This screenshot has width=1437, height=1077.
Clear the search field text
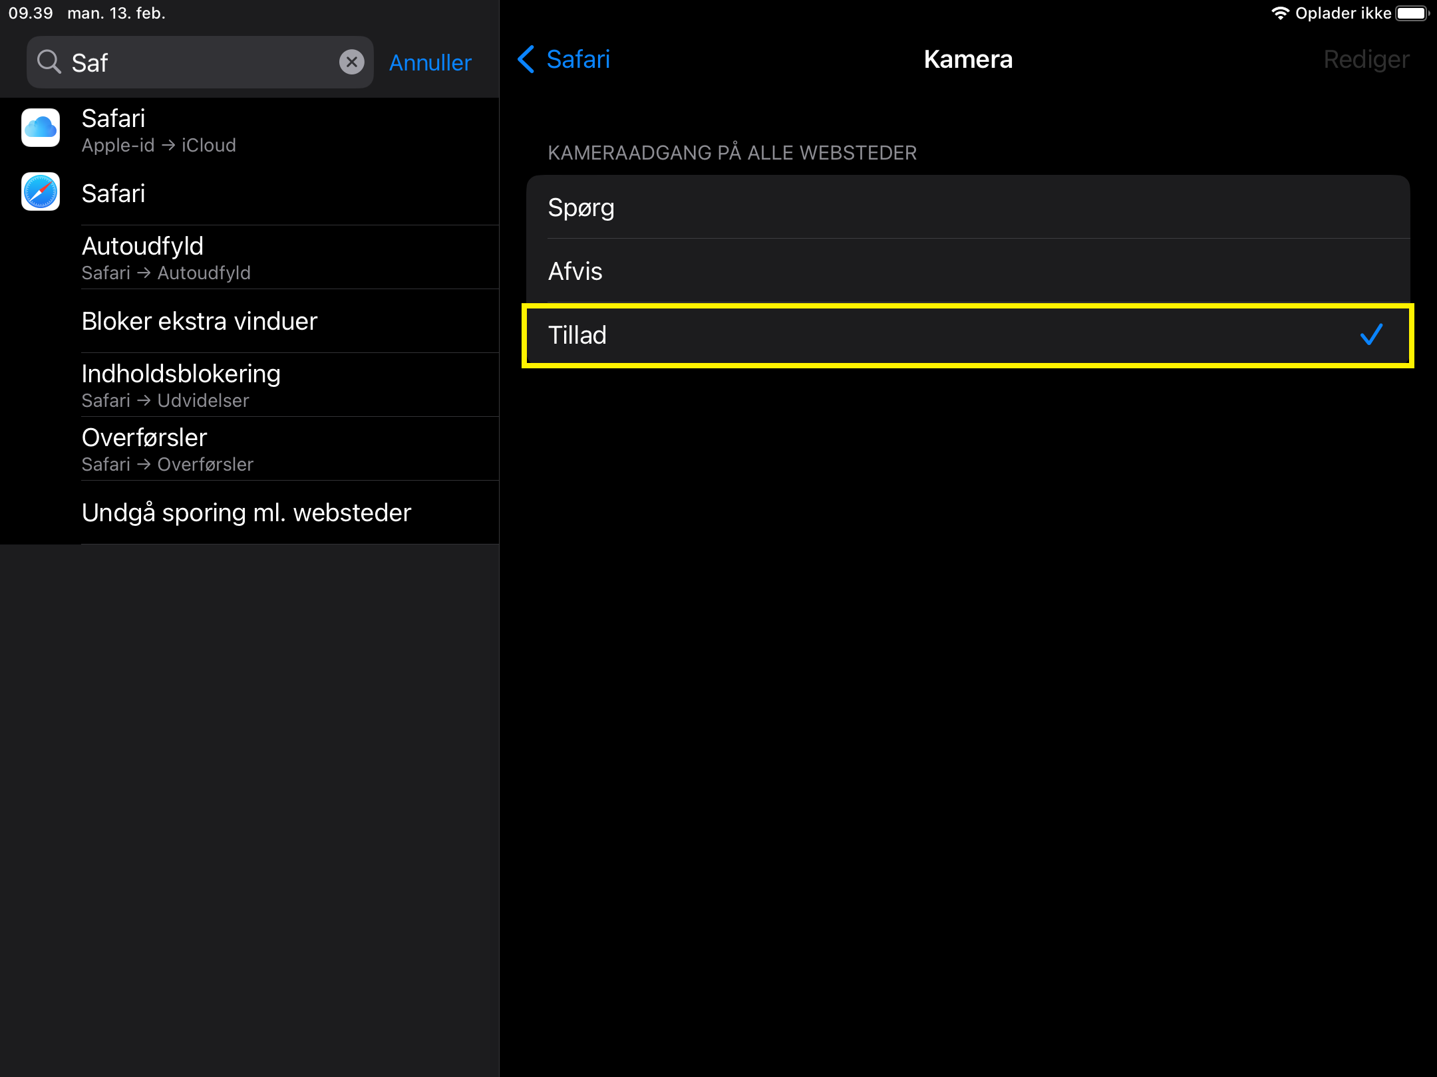(351, 62)
